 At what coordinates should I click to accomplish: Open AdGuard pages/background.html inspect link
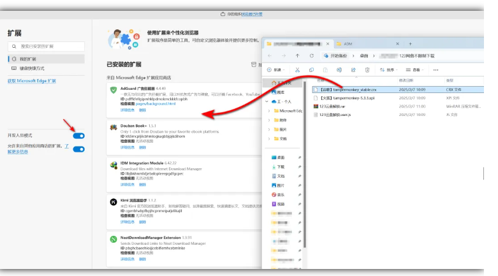point(156,104)
